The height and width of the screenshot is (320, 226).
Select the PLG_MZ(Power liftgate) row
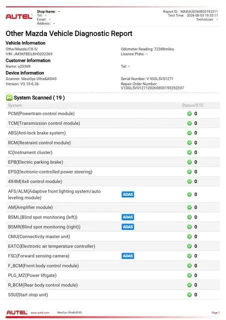(113, 275)
